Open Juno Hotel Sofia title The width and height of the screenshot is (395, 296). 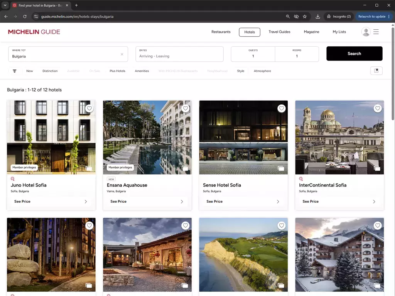point(29,185)
